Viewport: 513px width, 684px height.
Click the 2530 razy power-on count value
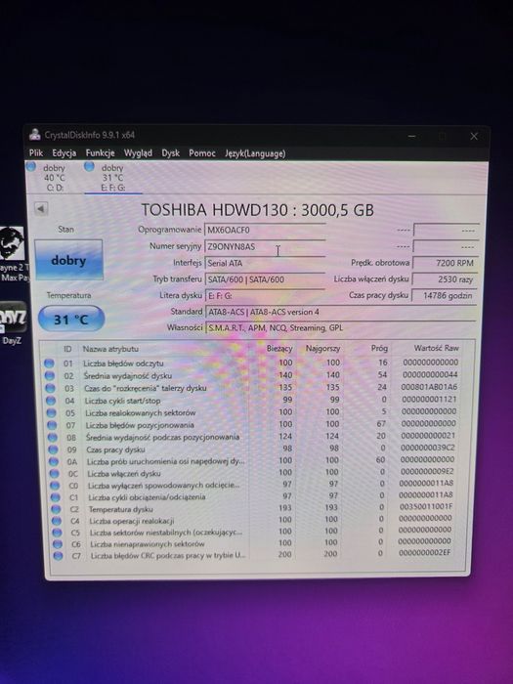pyautogui.click(x=445, y=279)
